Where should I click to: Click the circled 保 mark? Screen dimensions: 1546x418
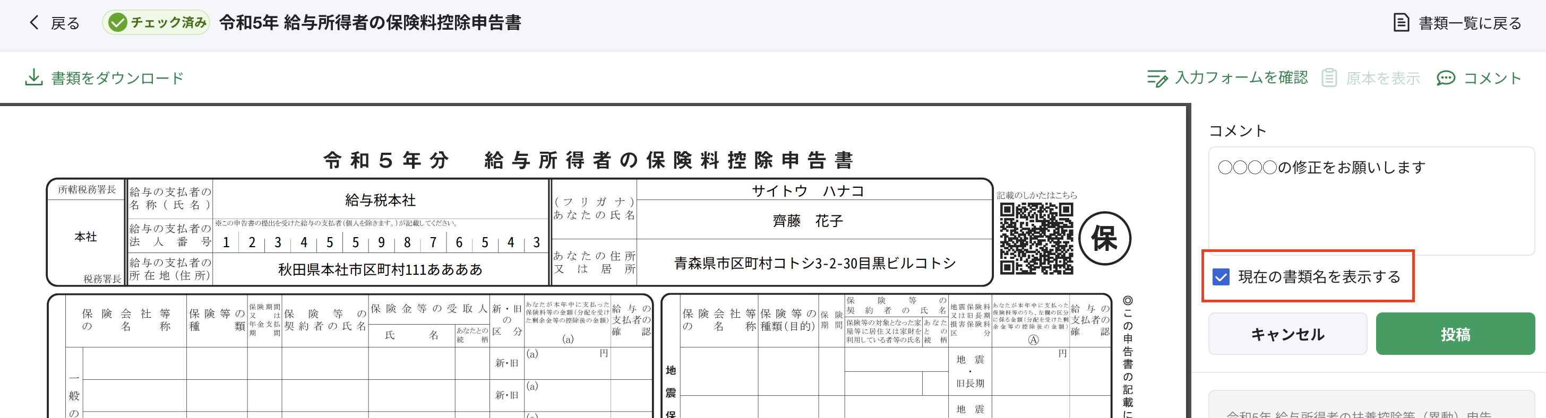coord(1105,238)
